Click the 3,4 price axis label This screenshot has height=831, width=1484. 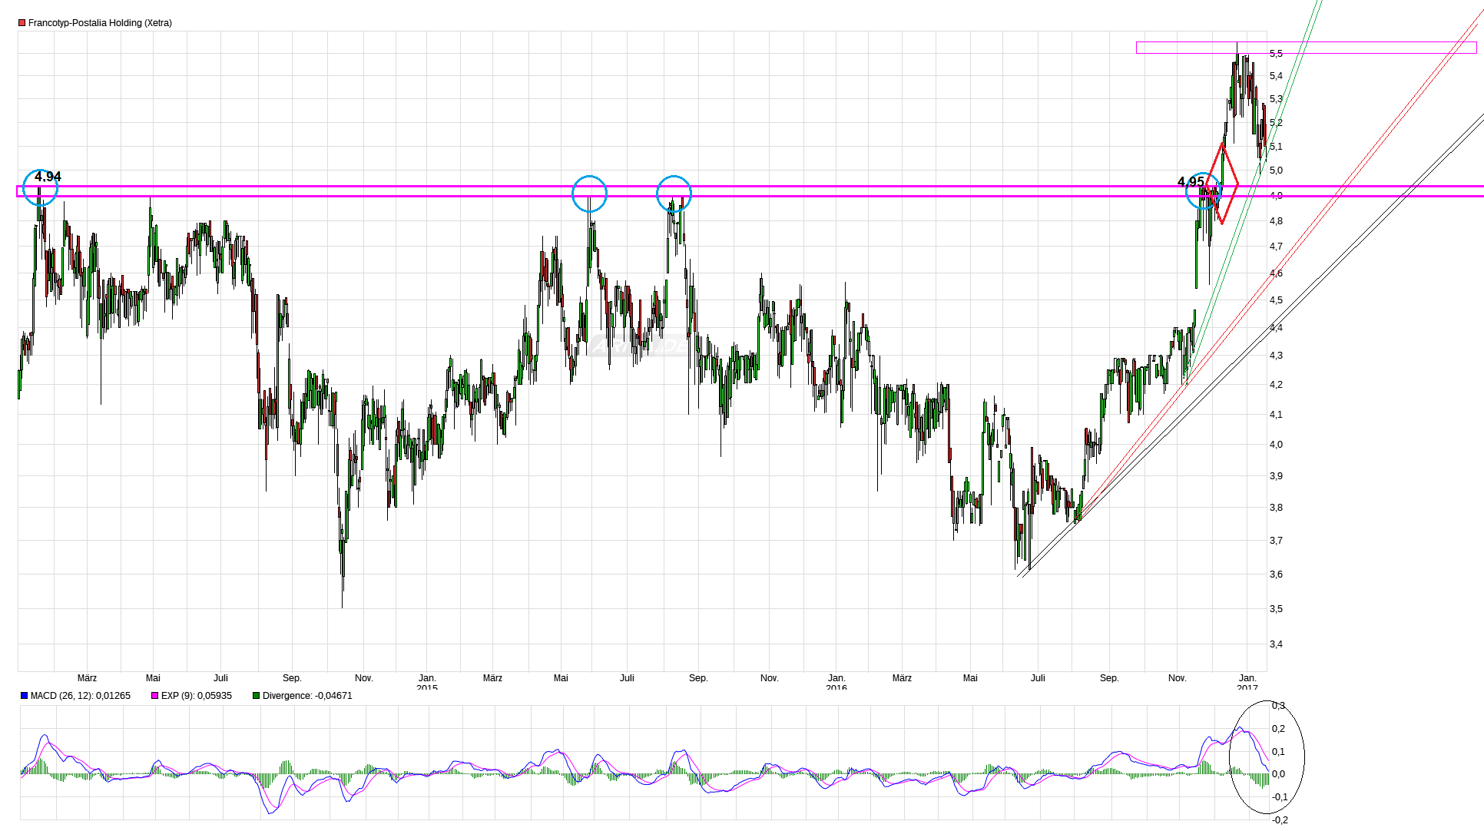[1276, 644]
